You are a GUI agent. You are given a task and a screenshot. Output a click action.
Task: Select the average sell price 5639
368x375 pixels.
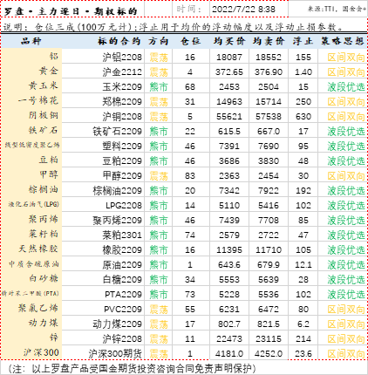tap(269, 280)
